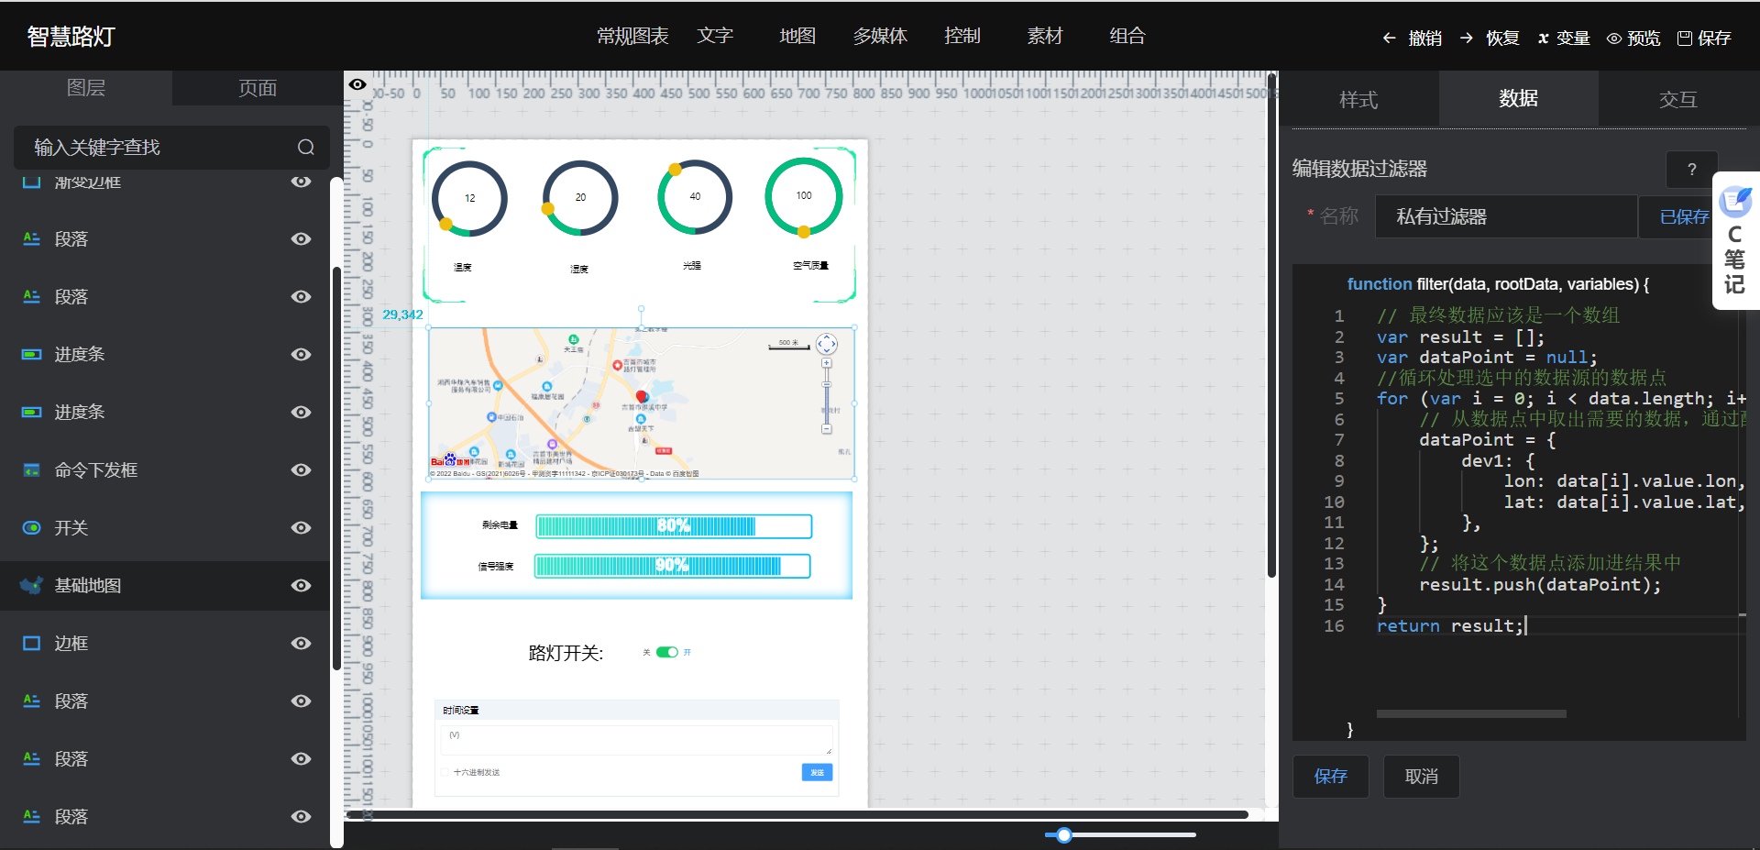Open the 素材 menu
The height and width of the screenshot is (850, 1760).
(1045, 36)
